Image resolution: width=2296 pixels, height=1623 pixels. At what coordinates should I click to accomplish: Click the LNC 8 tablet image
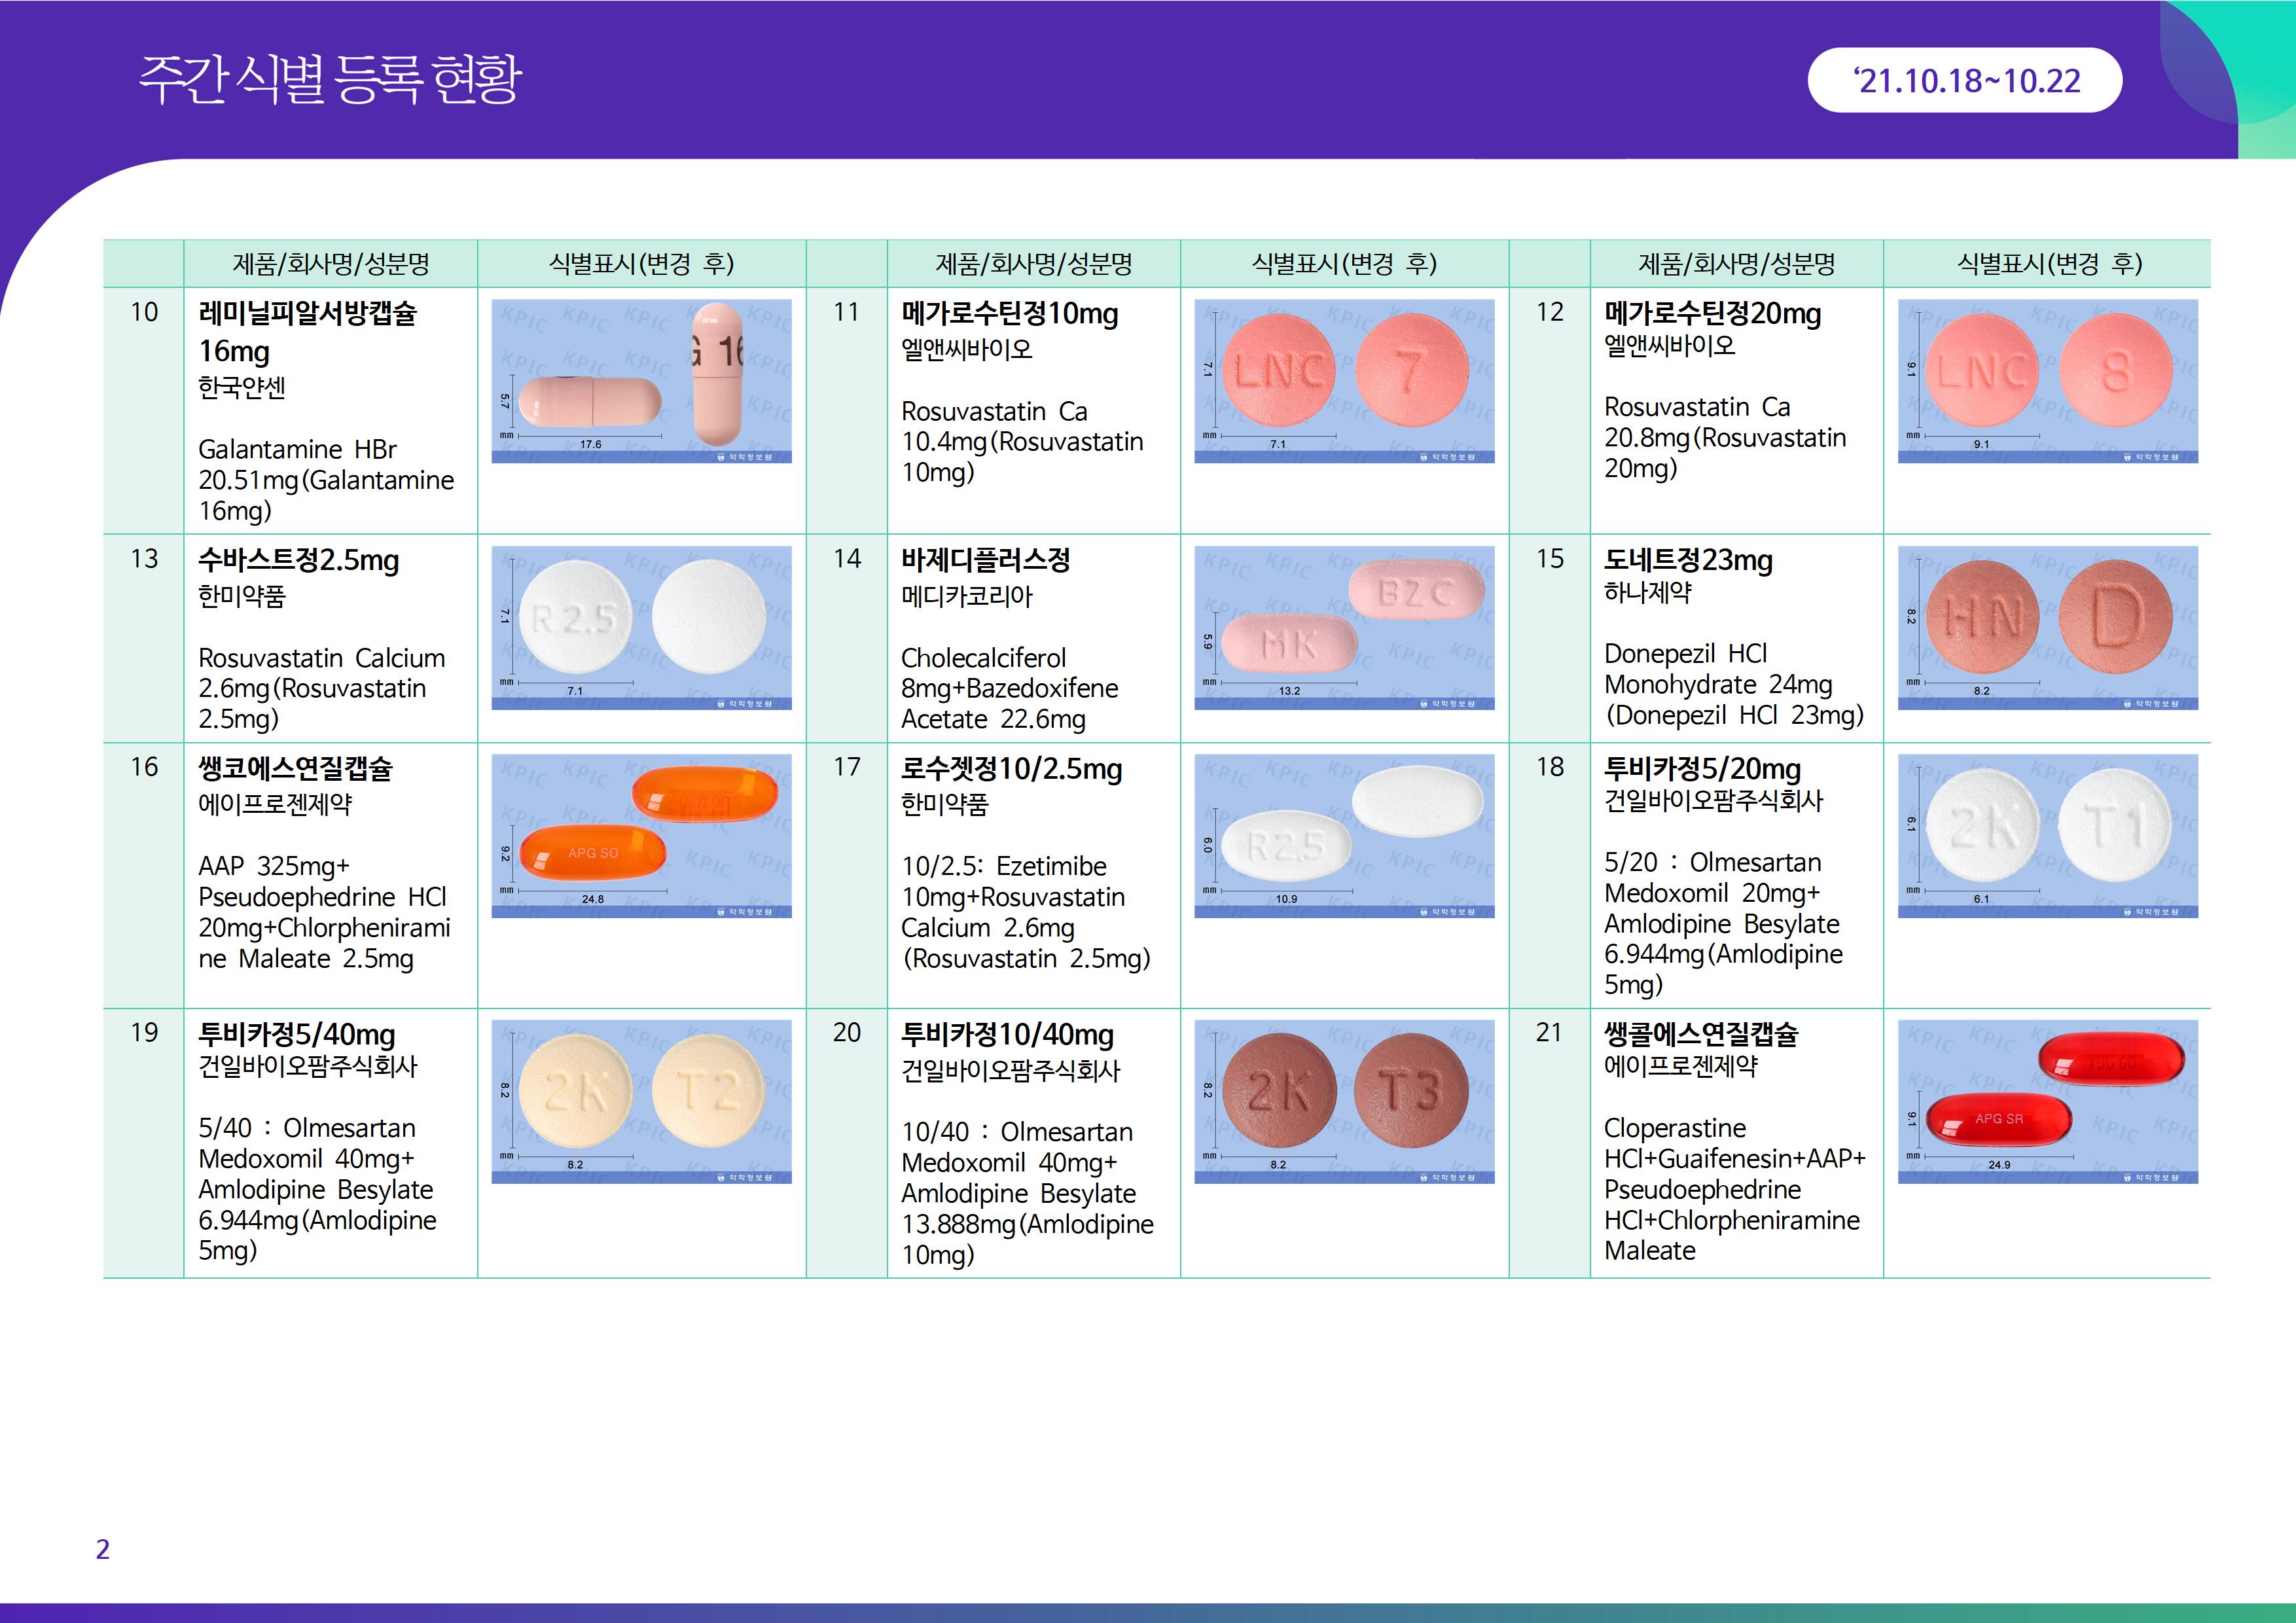2047,381
